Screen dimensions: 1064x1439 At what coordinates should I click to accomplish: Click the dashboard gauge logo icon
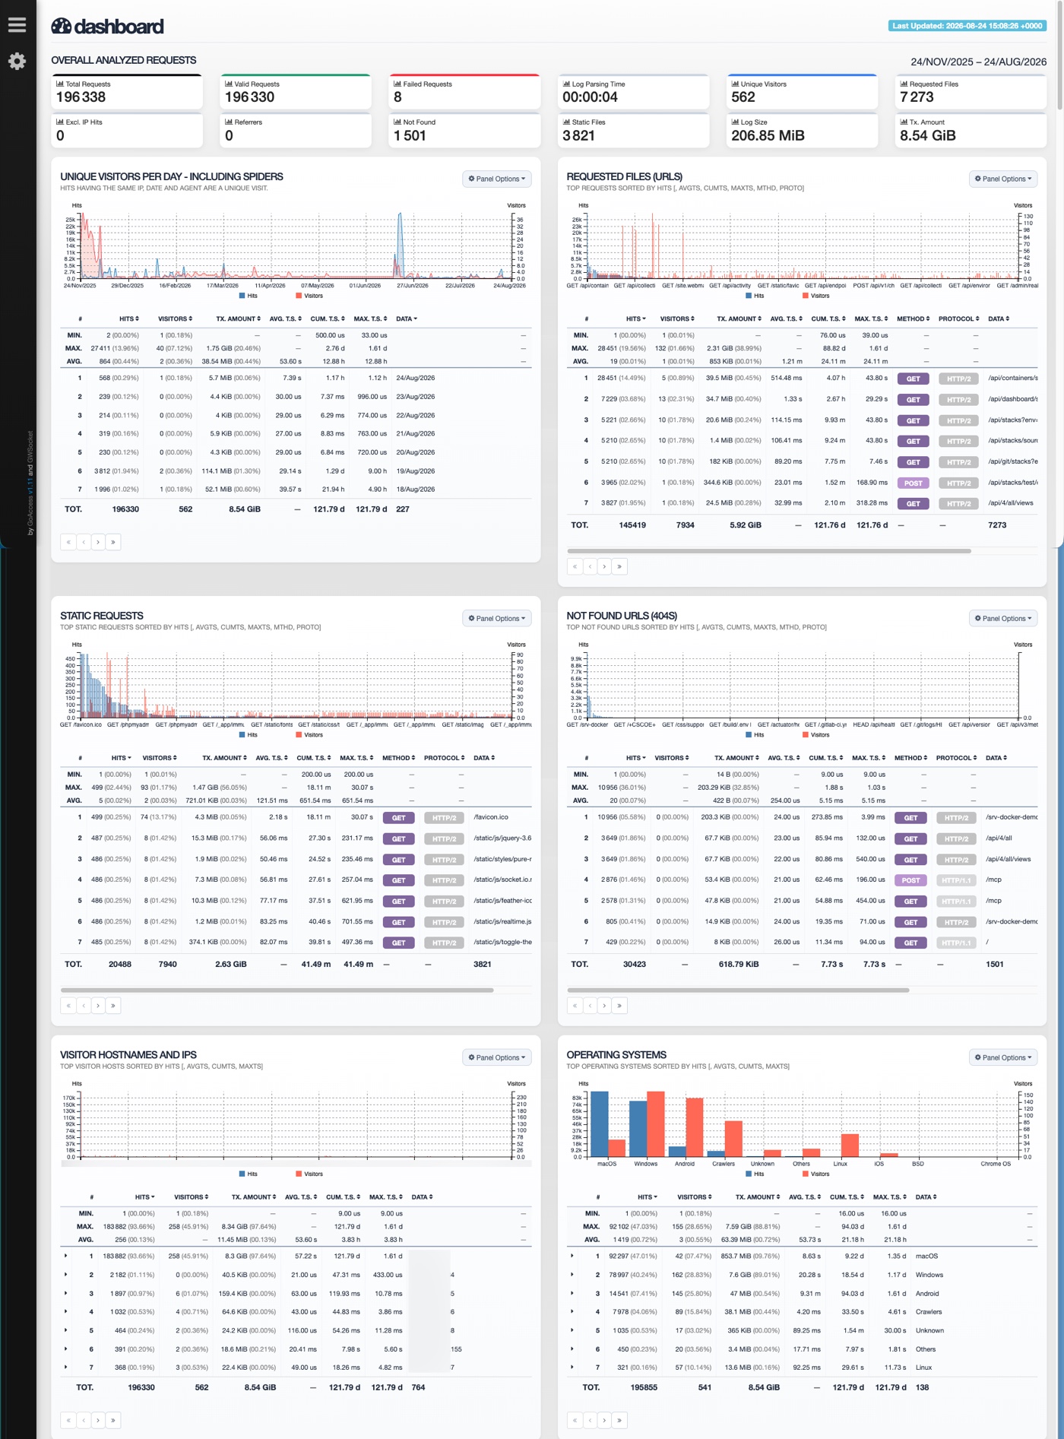click(x=62, y=27)
